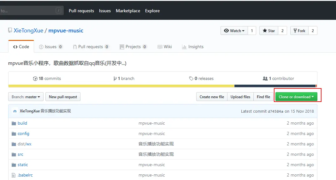Click the Code tab angle-brackets icon

click(x=15, y=47)
